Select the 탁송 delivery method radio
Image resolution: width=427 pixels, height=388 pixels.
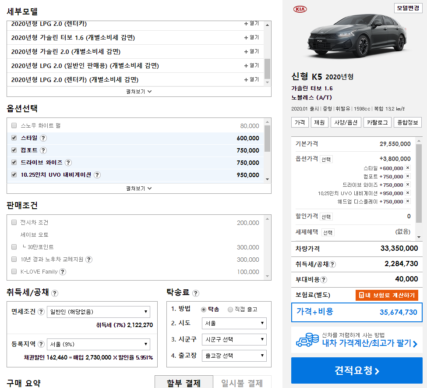[x=203, y=310]
